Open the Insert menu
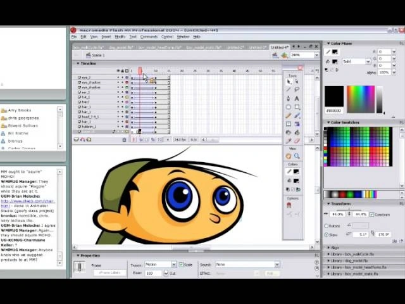 [x=106, y=37]
